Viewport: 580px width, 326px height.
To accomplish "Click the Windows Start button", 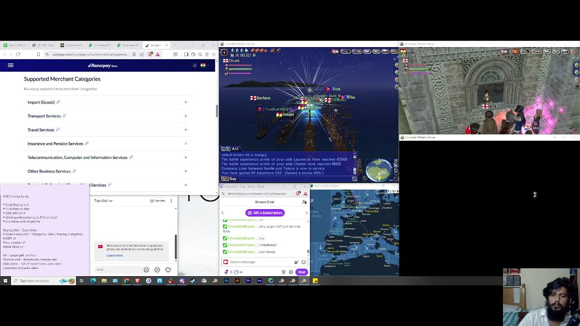I will click(5, 281).
